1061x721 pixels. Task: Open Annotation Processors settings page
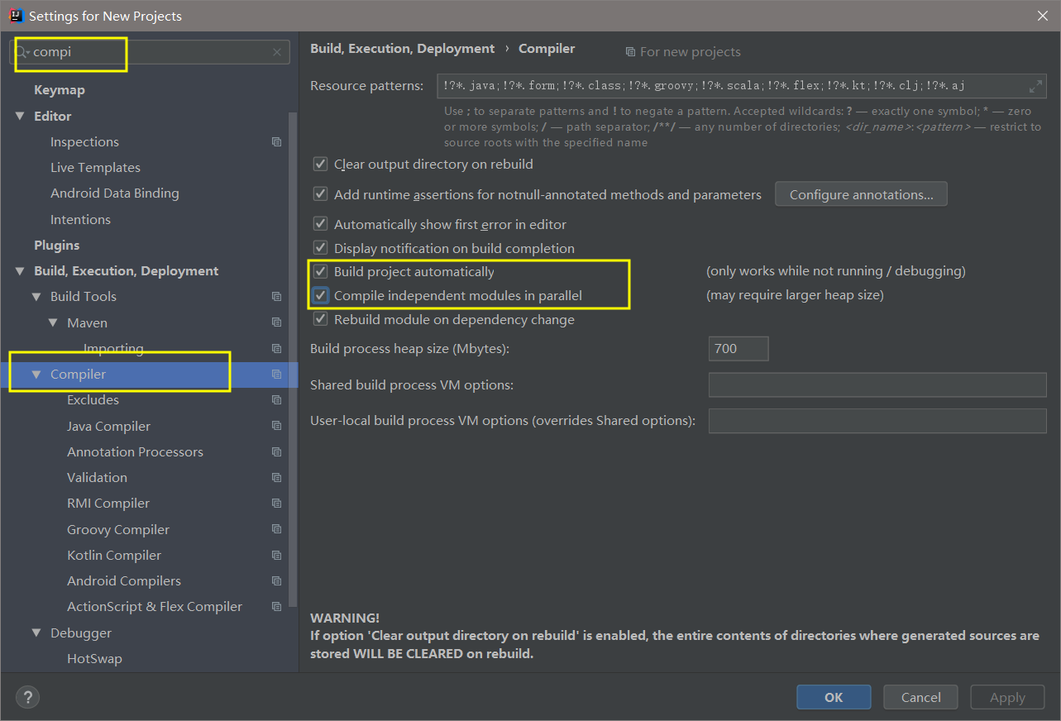[135, 452]
